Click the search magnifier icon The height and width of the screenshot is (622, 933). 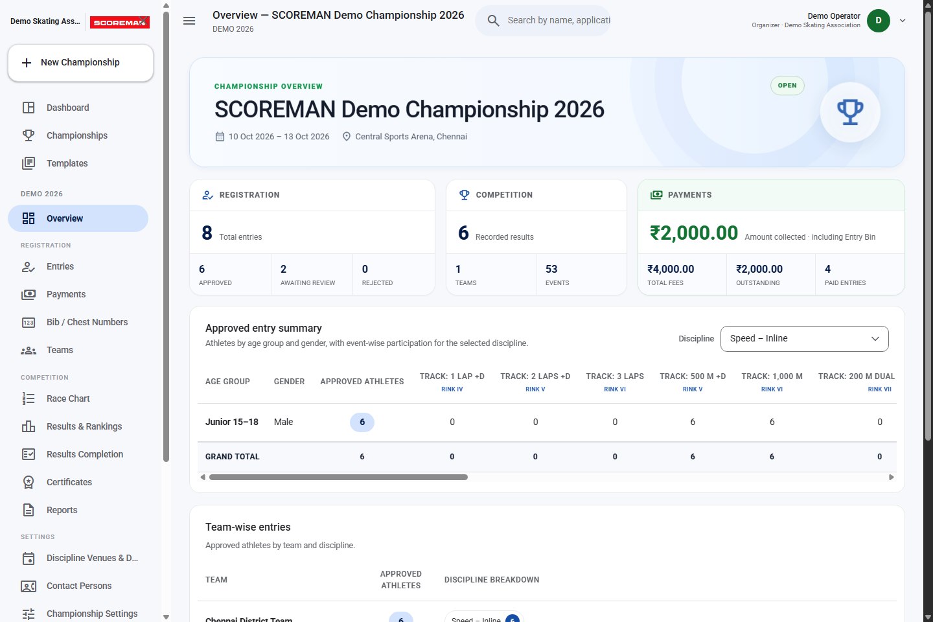[x=493, y=21]
